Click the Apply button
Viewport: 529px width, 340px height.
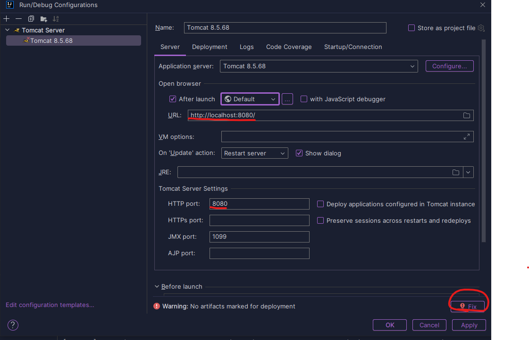[469, 325]
